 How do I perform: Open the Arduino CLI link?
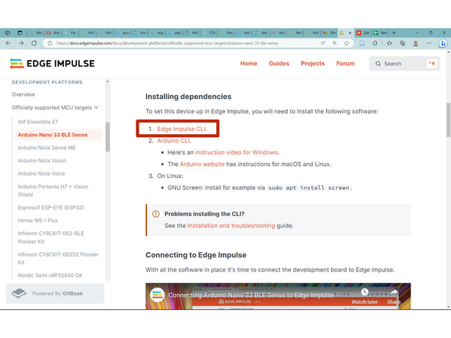coord(174,141)
